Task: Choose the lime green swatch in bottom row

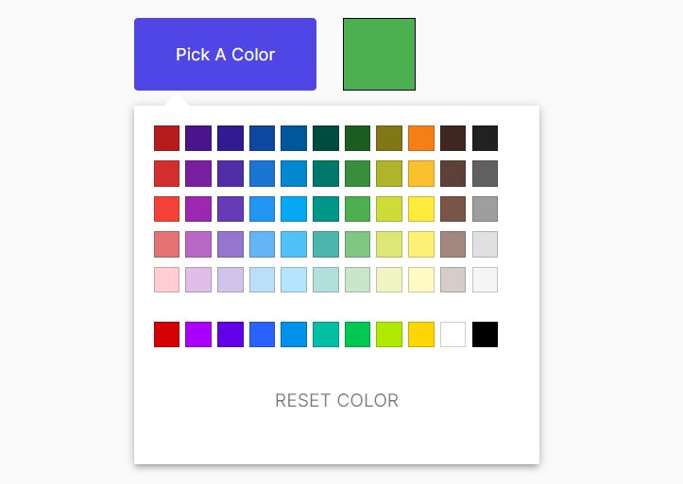Action: (389, 334)
